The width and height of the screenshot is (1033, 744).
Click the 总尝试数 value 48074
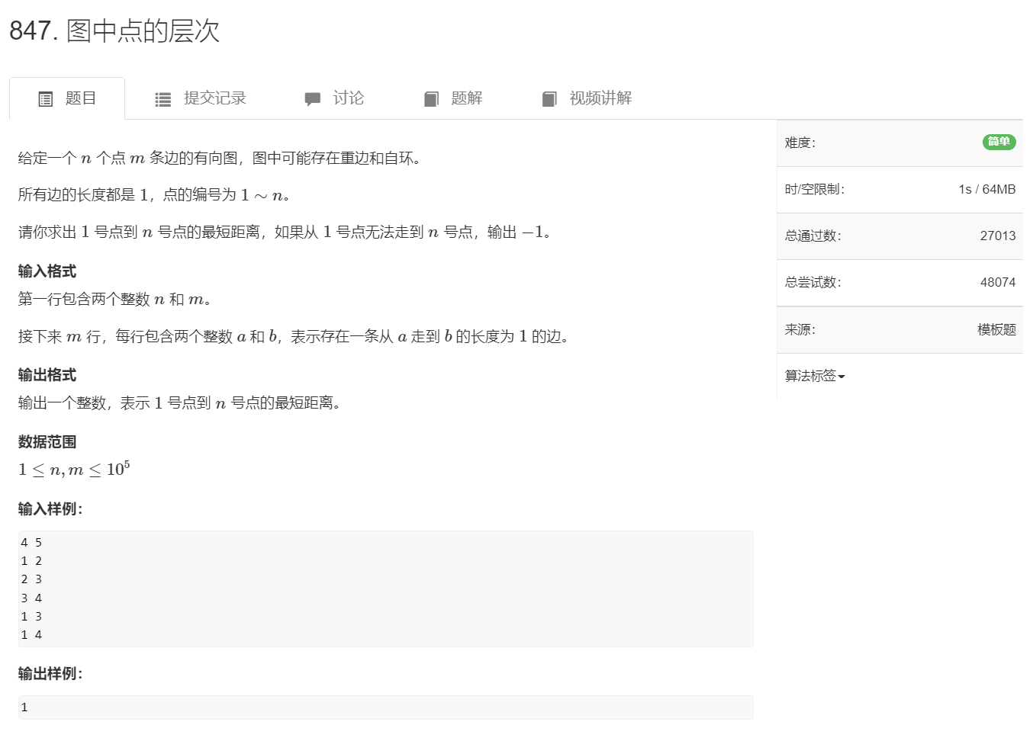(998, 282)
